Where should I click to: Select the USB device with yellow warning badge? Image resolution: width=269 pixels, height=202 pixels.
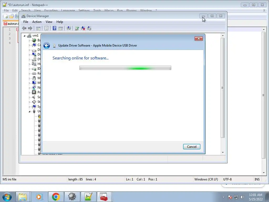(x=39, y=116)
